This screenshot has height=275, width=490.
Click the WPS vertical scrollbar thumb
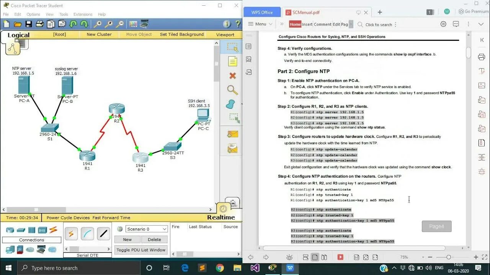(x=468, y=53)
